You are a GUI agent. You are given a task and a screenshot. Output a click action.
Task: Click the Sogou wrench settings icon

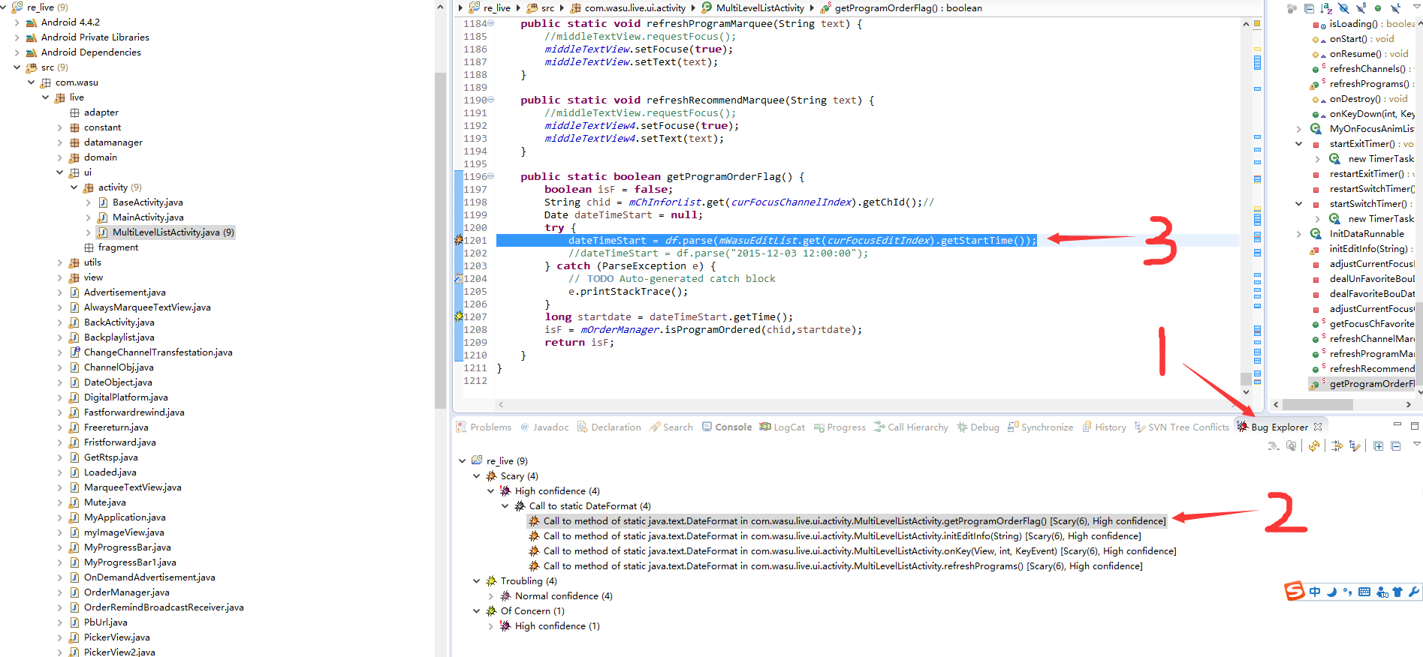tap(1413, 592)
